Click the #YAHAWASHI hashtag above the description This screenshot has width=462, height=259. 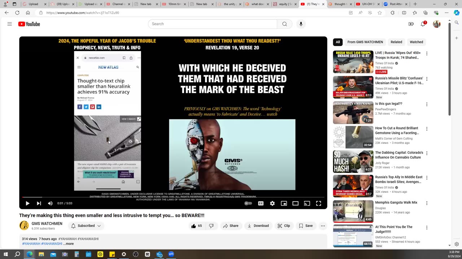click(88, 239)
